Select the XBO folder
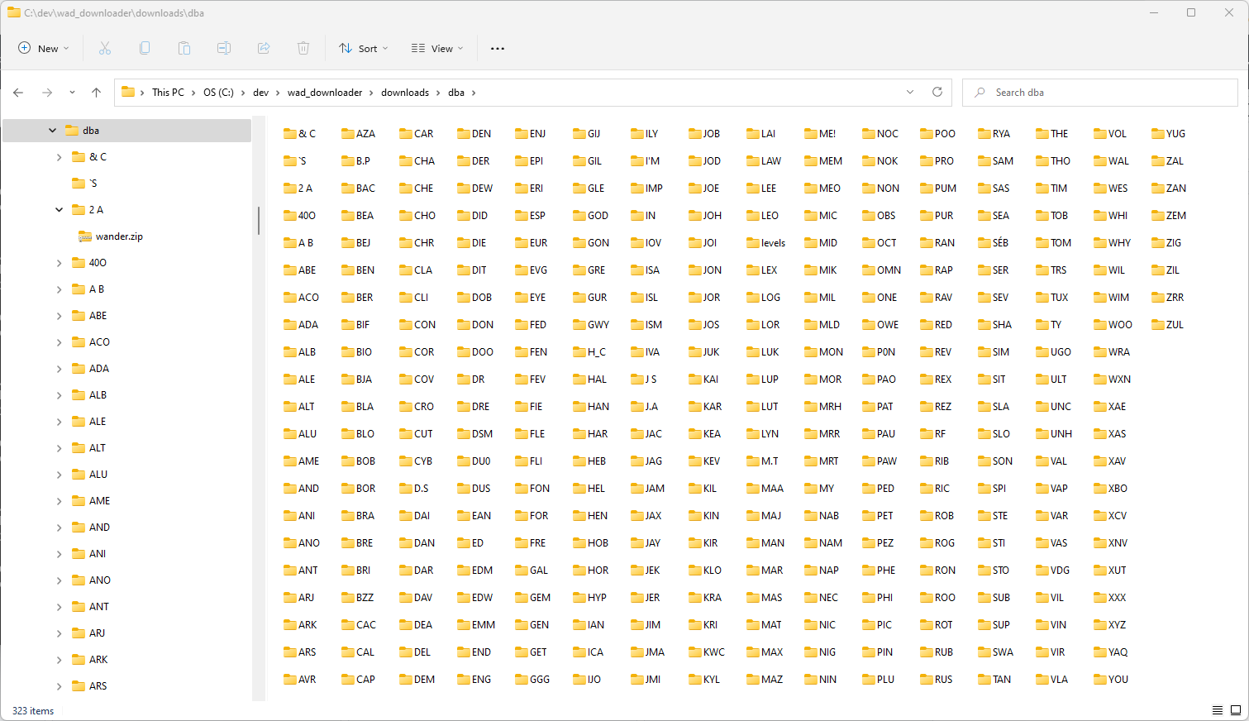This screenshot has height=721, width=1249. 1110,489
